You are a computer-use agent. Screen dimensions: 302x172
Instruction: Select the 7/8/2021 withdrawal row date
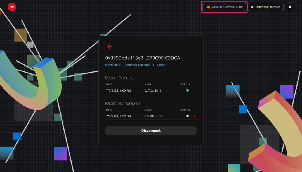coord(118,116)
